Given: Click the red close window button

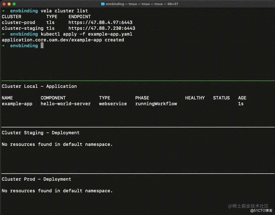Looking at the screenshot, I should (4, 4).
